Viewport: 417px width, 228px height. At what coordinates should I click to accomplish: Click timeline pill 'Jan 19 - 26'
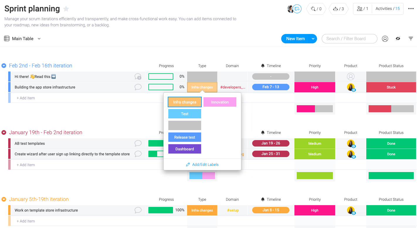271,143
